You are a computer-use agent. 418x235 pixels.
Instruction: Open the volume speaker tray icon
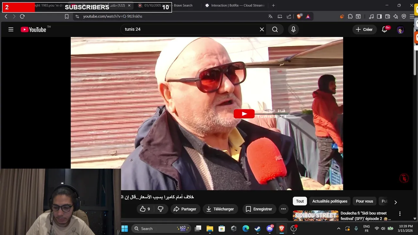383,228
